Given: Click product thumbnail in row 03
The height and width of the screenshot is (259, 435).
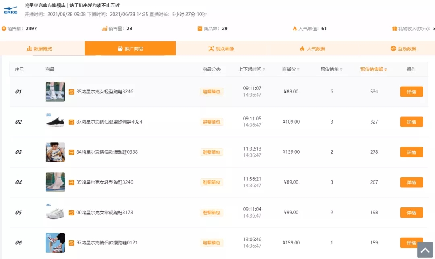Looking at the screenshot, I should pyautogui.click(x=55, y=152).
